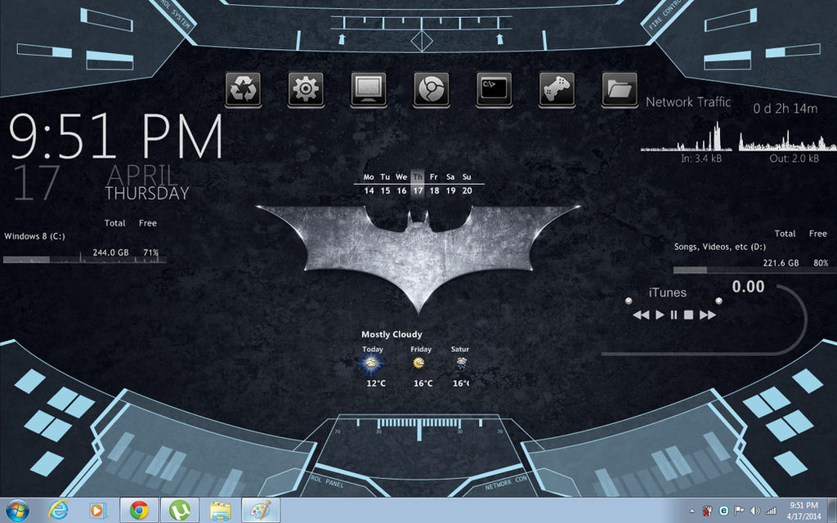The height and width of the screenshot is (523, 837).
Task: Click Friday's weather forecast icon
Action: click(419, 364)
